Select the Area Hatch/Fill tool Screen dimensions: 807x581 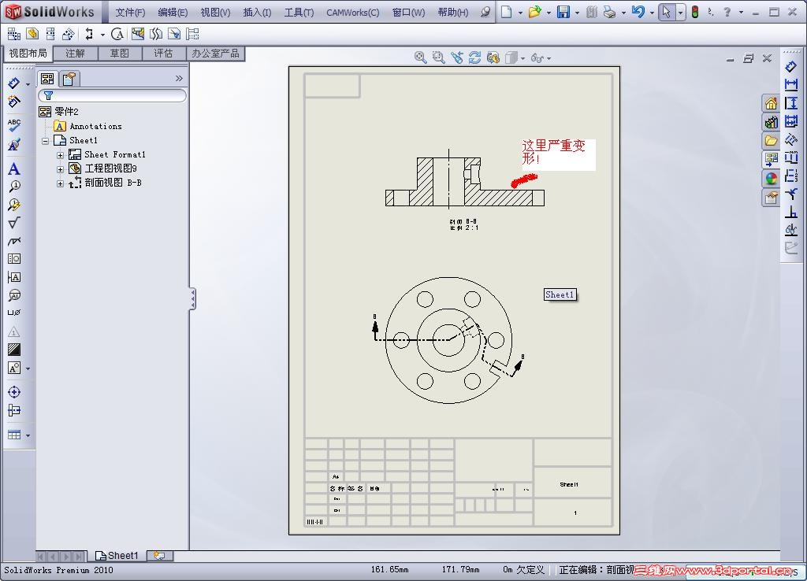[14, 350]
